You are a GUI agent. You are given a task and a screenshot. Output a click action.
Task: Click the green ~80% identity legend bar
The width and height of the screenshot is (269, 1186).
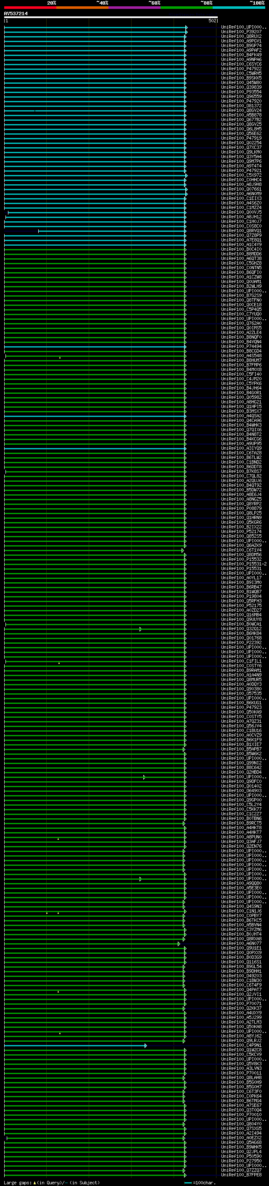point(187,8)
